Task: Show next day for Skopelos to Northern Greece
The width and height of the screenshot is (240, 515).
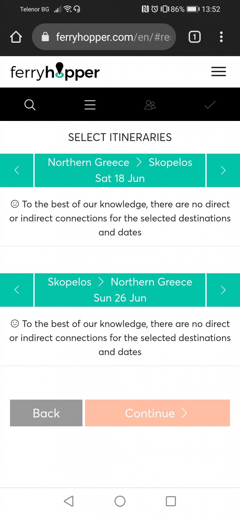Action: click(223, 290)
